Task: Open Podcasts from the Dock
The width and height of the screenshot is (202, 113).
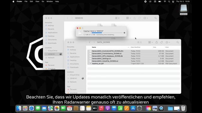Action: (108, 108)
